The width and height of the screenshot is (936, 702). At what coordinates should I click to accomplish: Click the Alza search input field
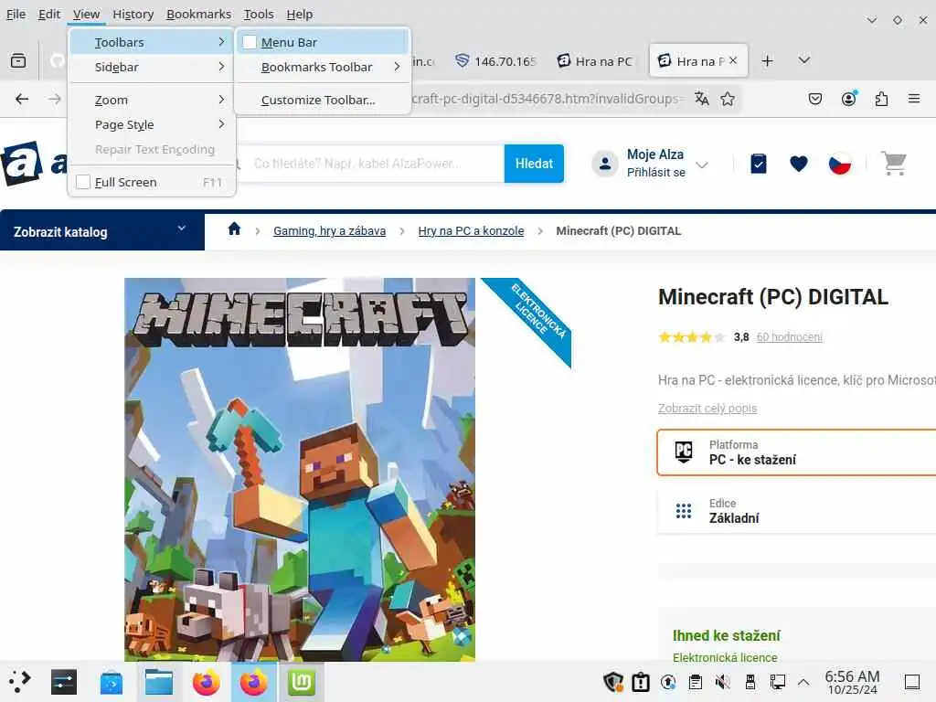pyautogui.click(x=370, y=164)
